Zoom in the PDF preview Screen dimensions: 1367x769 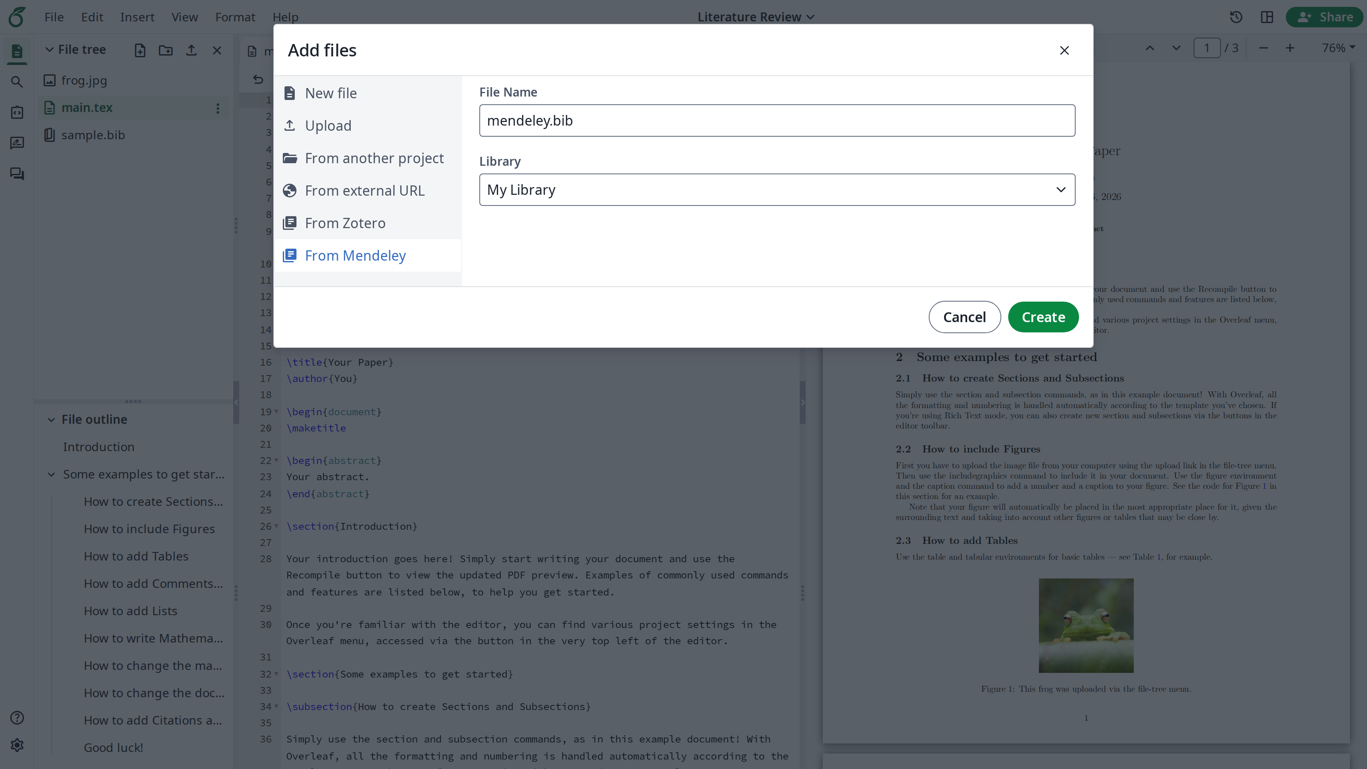coord(1290,48)
